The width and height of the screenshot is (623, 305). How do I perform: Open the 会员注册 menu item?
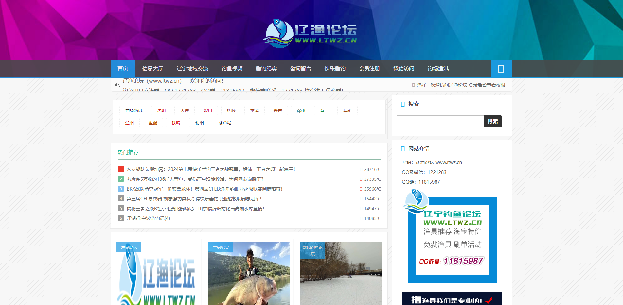(x=369, y=68)
